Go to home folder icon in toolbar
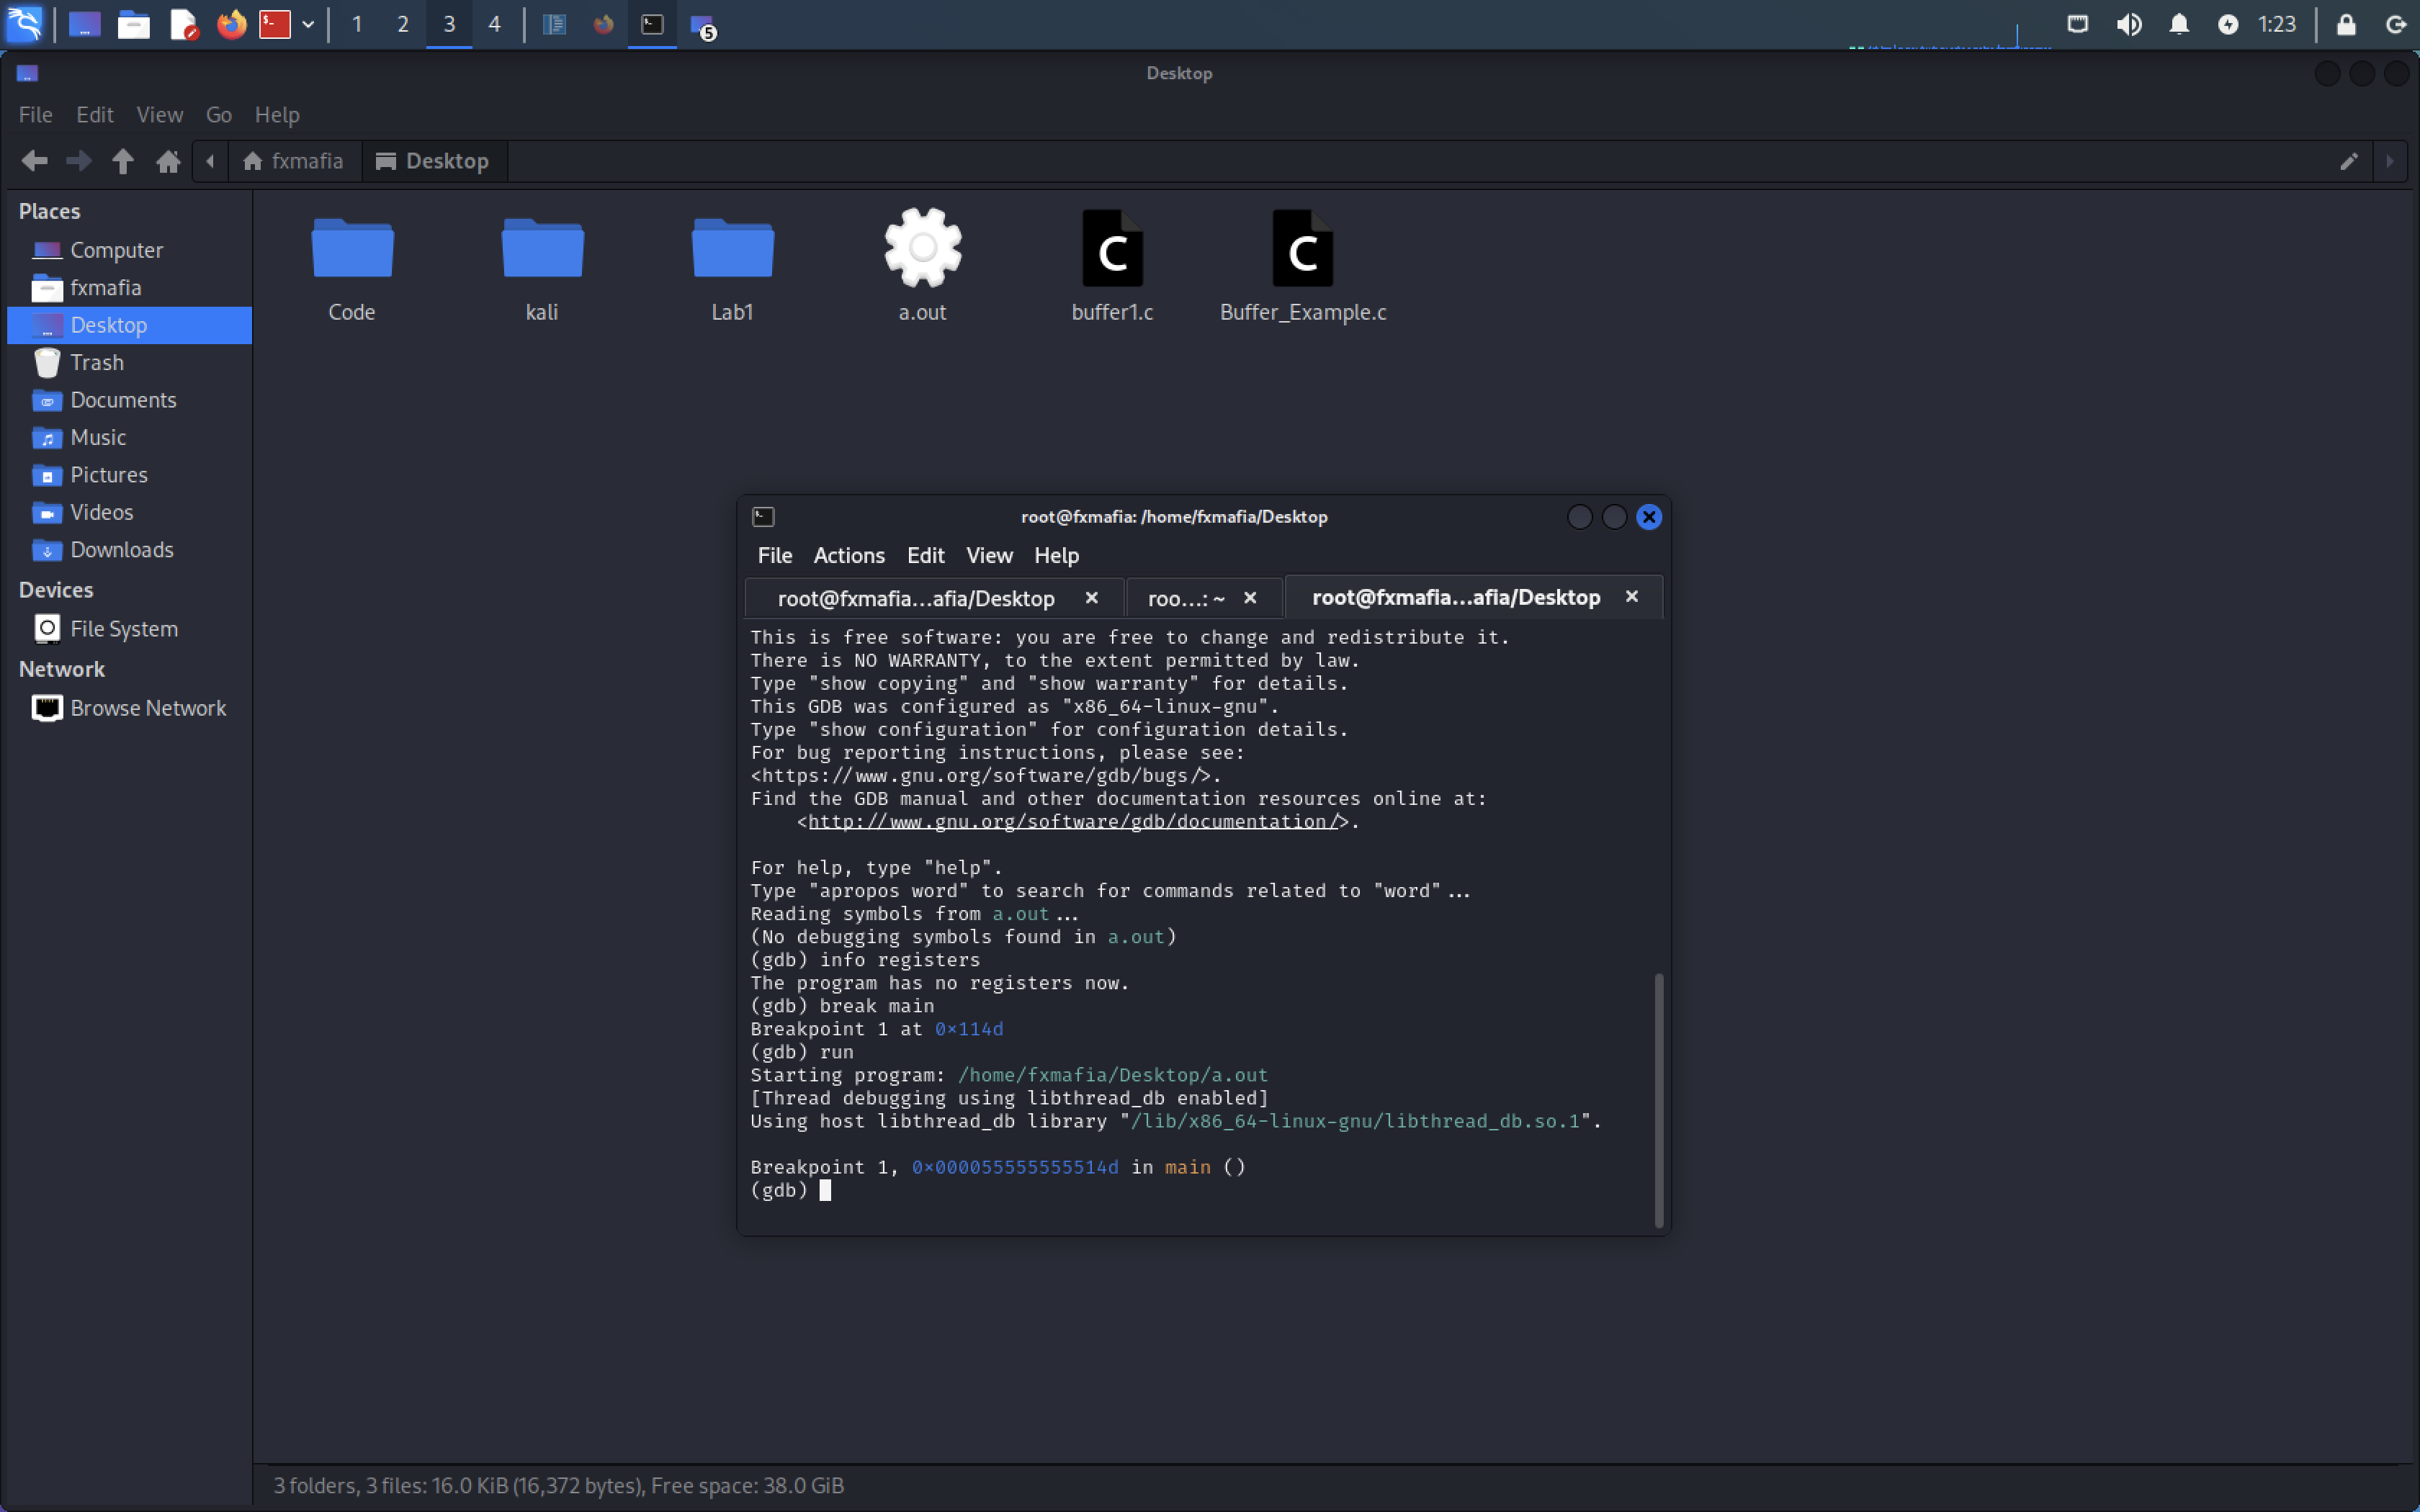Image resolution: width=2420 pixels, height=1512 pixels. (168, 161)
